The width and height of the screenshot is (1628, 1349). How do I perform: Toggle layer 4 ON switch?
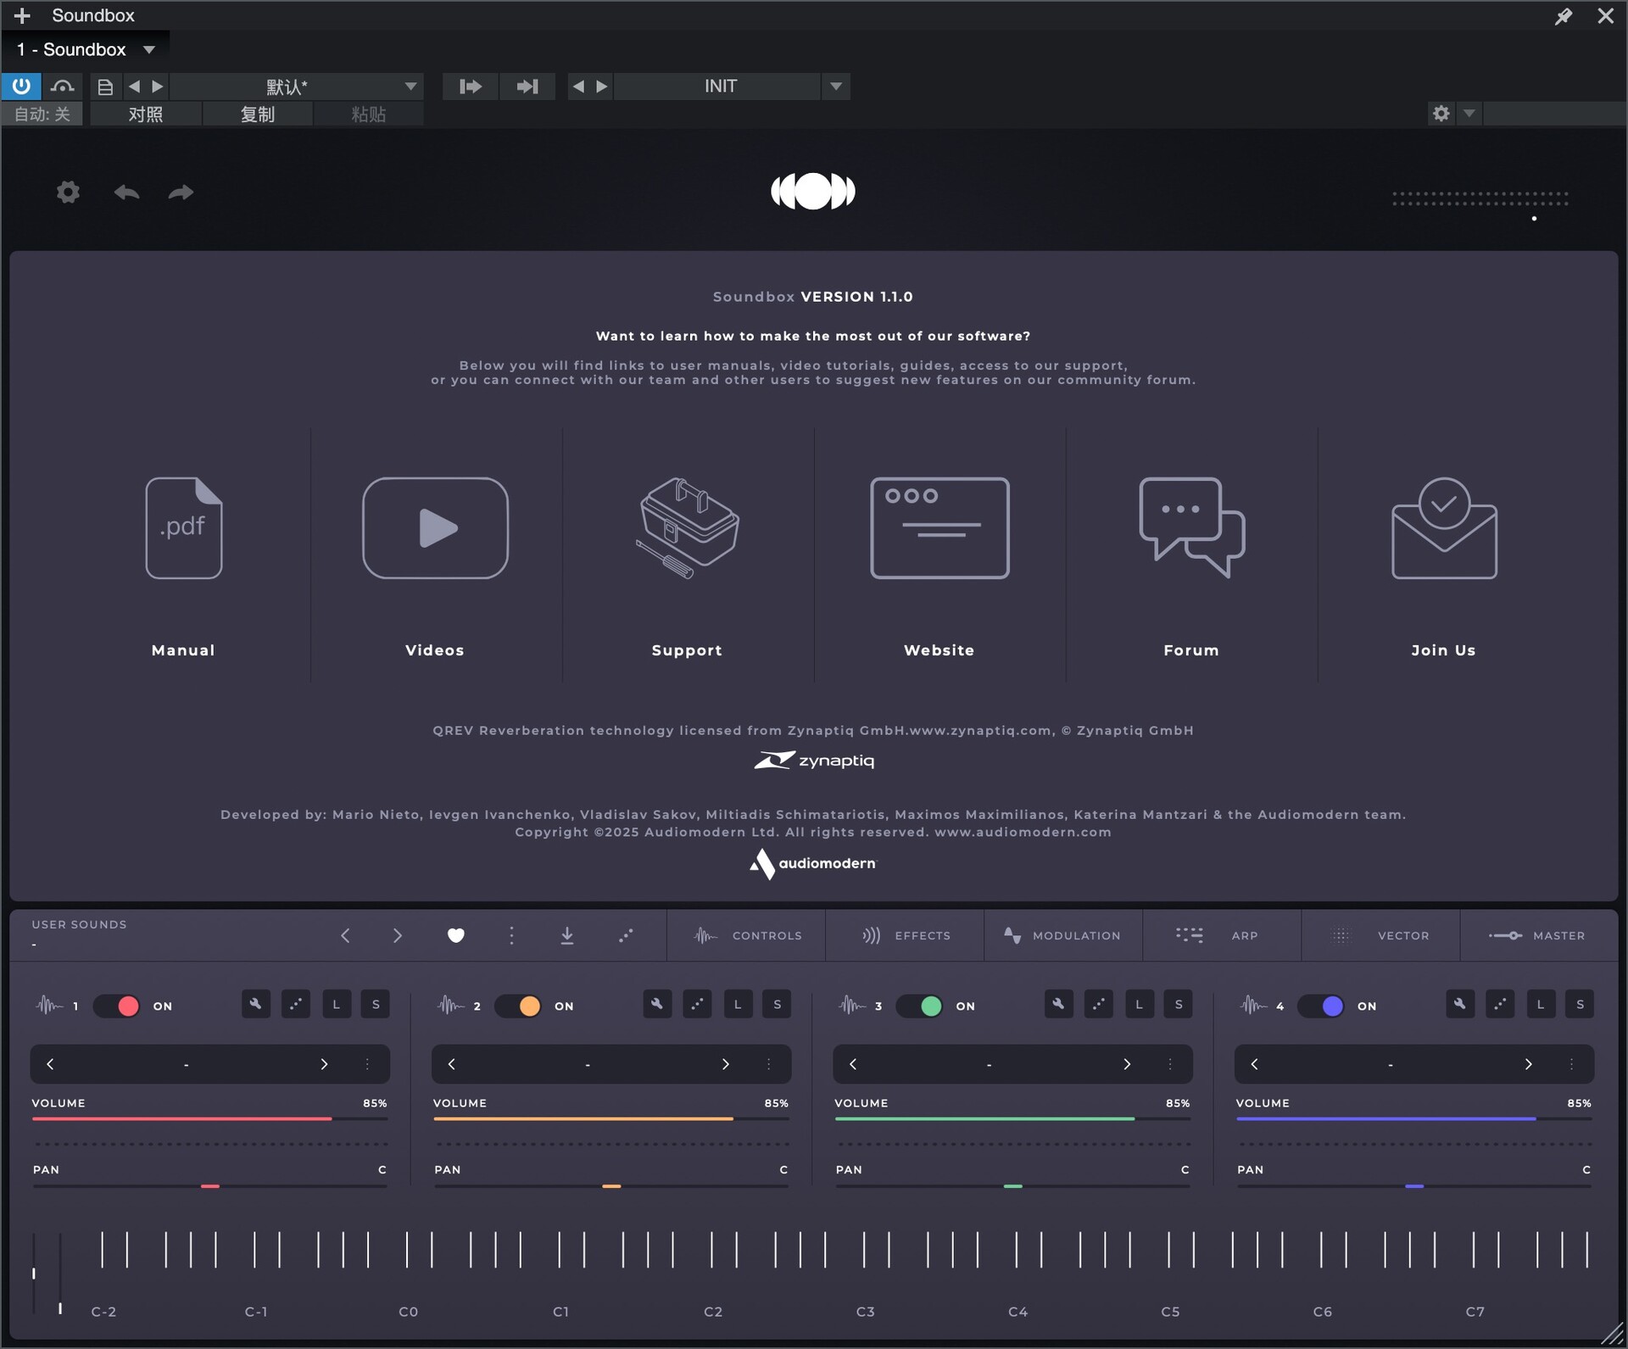[1321, 1006]
